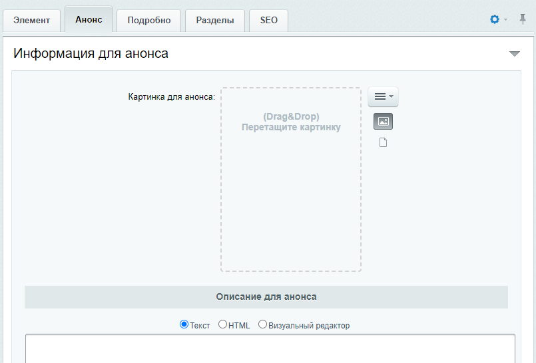Screen dimensions: 536x363
Task: Click the blank file document icon
Action: (383, 142)
